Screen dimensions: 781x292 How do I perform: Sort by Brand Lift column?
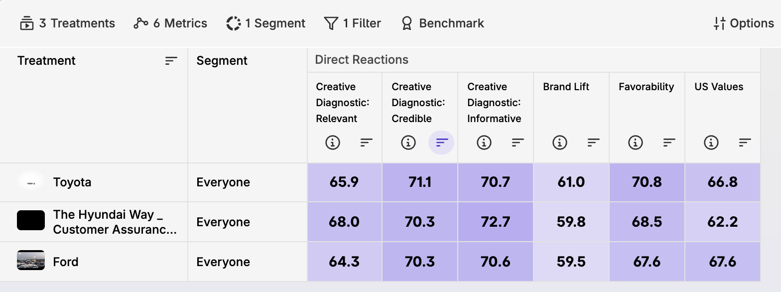click(x=594, y=143)
